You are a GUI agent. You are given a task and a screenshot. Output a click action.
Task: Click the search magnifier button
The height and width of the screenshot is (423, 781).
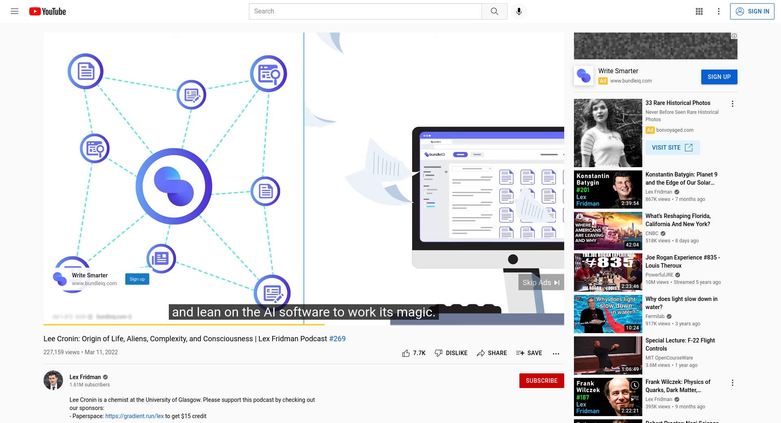pyautogui.click(x=494, y=11)
